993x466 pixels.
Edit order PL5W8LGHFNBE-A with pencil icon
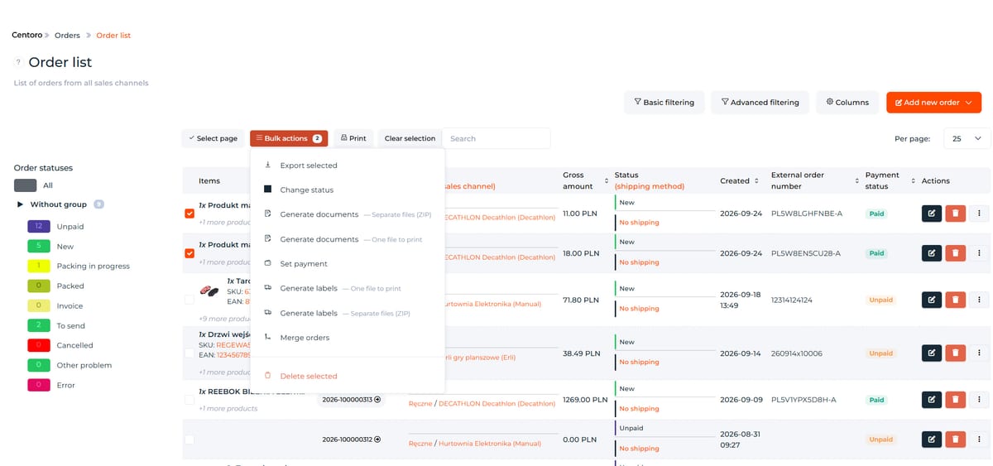(932, 214)
